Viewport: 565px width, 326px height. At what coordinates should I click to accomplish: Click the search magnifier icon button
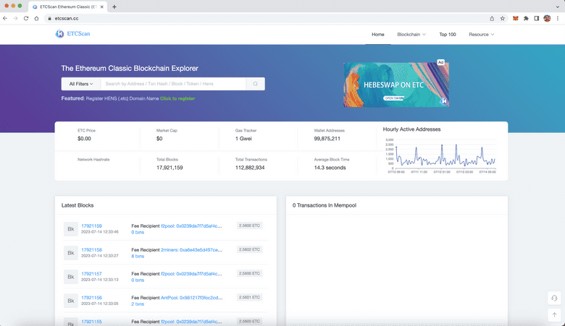point(255,84)
